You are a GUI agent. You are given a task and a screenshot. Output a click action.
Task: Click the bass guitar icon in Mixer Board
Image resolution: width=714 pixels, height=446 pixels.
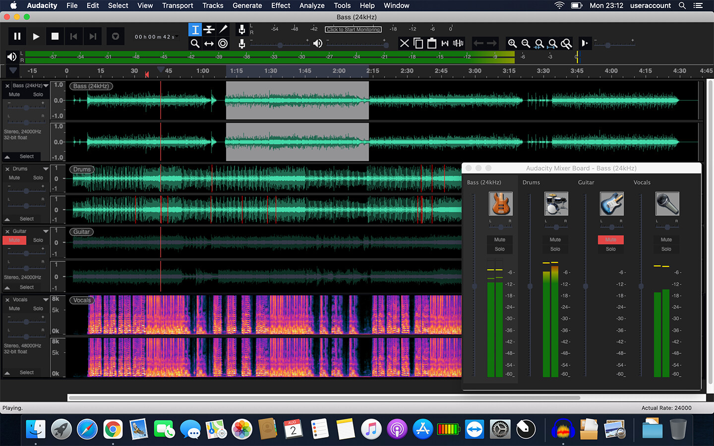click(x=500, y=204)
